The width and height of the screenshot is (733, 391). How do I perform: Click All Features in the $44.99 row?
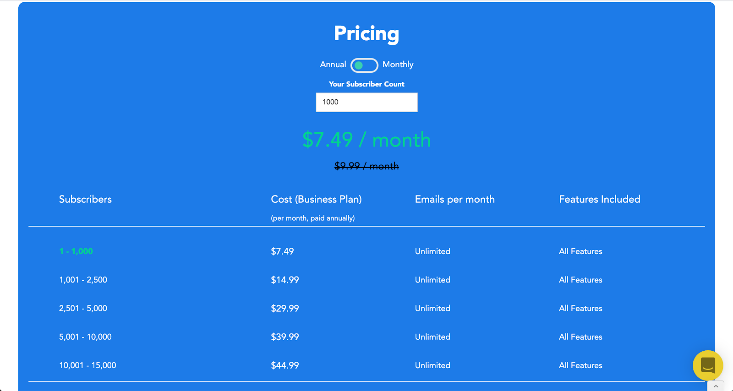[580, 365]
